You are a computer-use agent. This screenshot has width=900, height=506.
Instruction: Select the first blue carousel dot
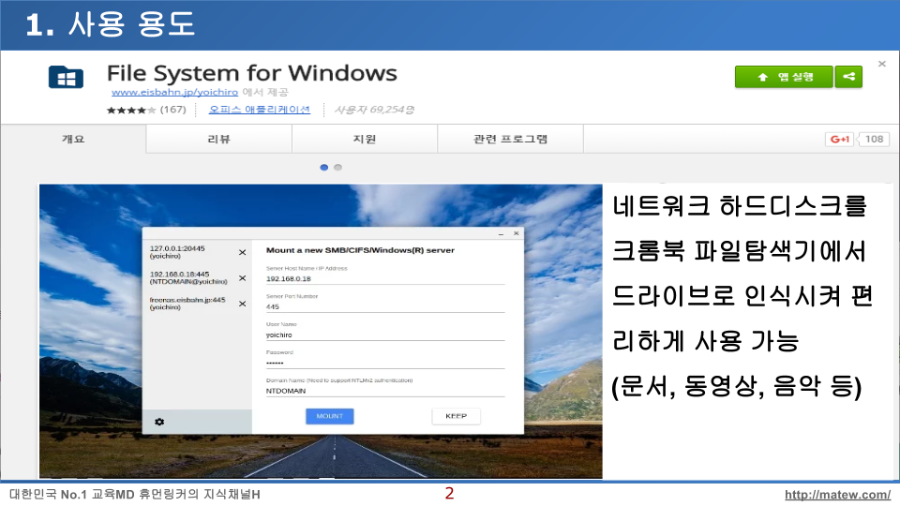(x=323, y=168)
